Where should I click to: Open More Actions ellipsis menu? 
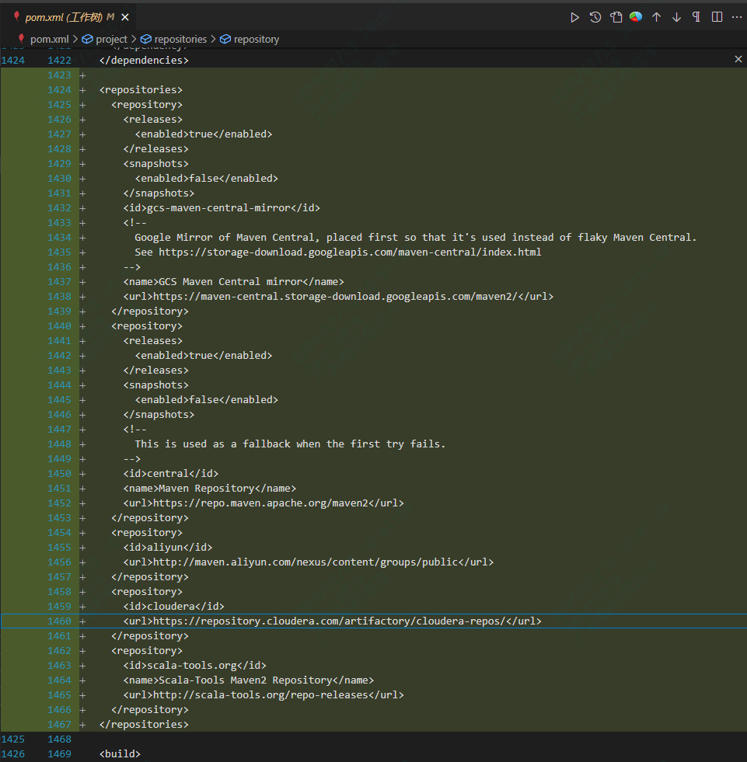pyautogui.click(x=737, y=17)
